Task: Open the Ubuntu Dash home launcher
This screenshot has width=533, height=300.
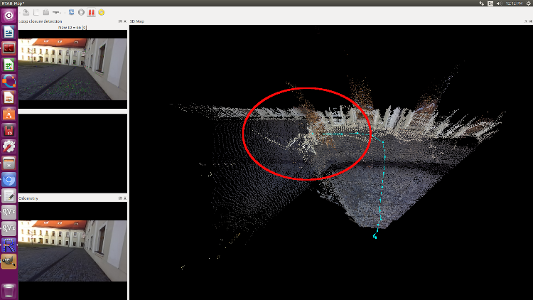Action: [x=9, y=15]
